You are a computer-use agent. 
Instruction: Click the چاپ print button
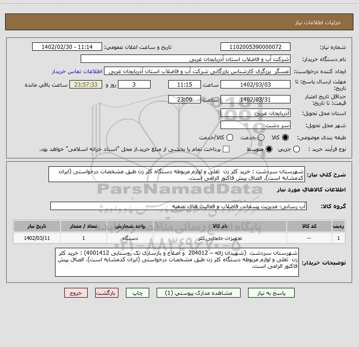click(x=138, y=293)
